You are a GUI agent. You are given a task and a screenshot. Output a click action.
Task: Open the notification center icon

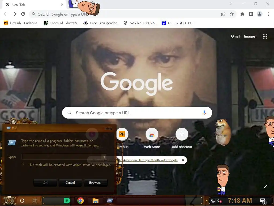click(263, 201)
